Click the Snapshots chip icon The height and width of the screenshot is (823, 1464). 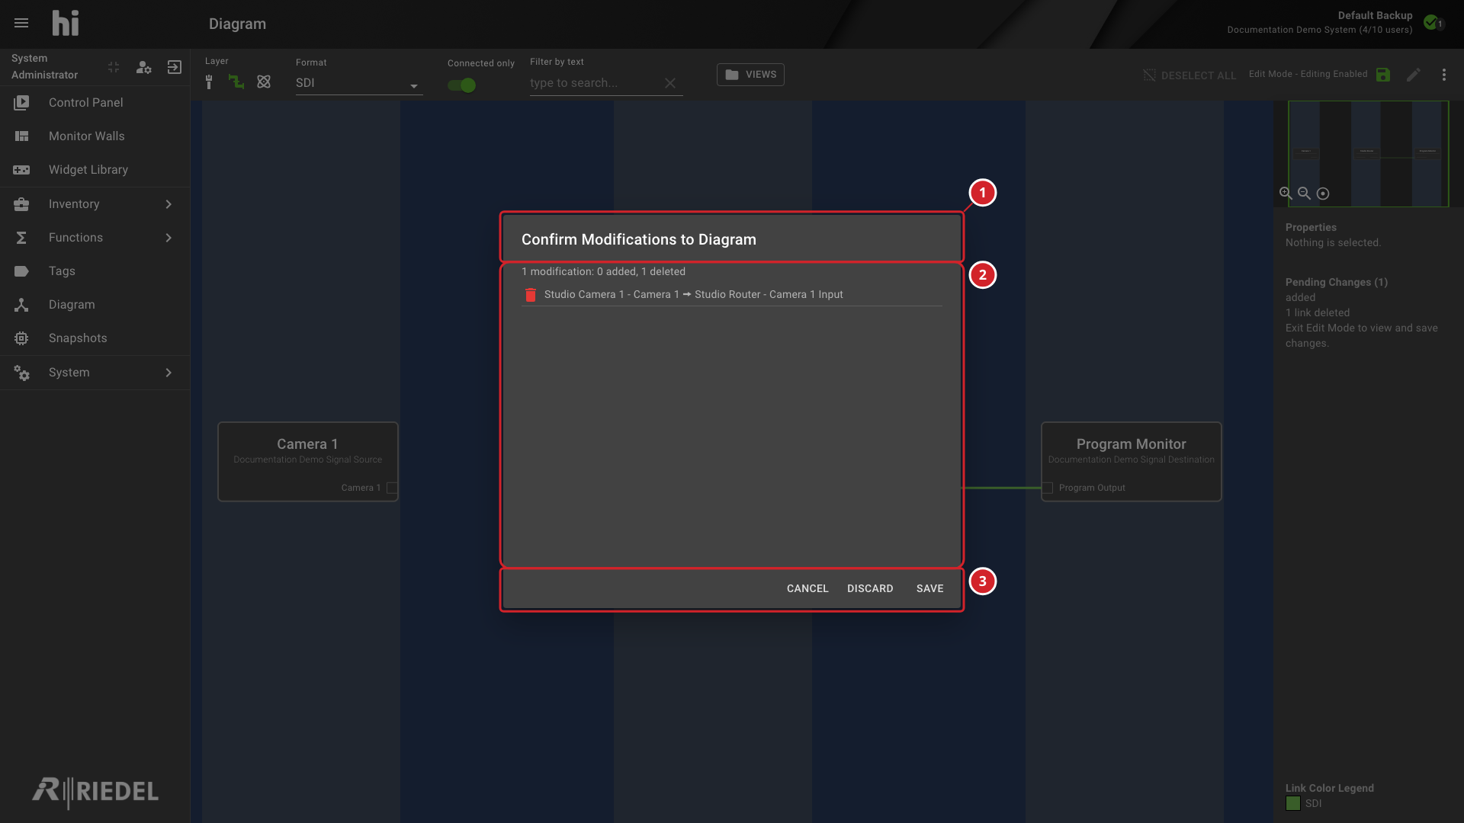tap(21, 338)
